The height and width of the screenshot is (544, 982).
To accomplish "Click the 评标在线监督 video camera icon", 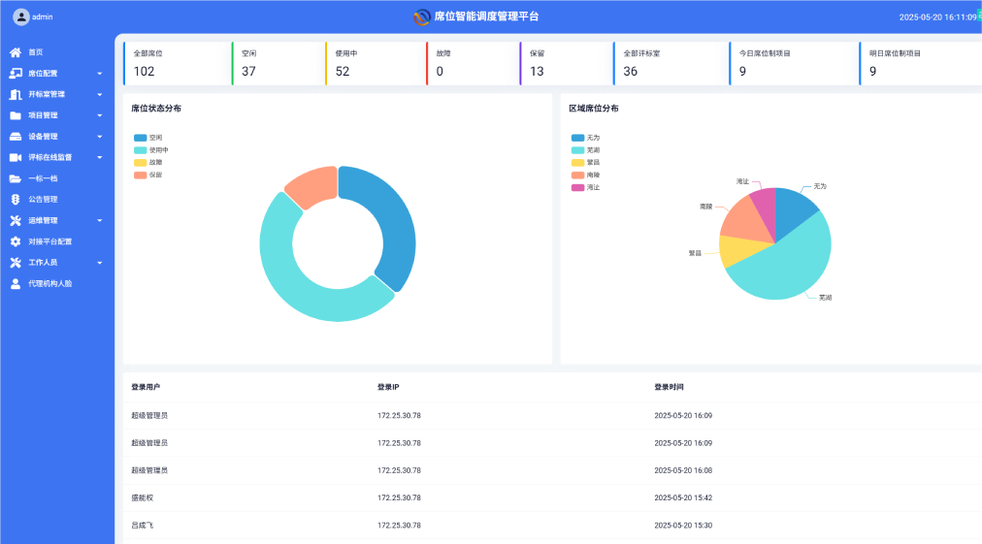I will coord(16,157).
